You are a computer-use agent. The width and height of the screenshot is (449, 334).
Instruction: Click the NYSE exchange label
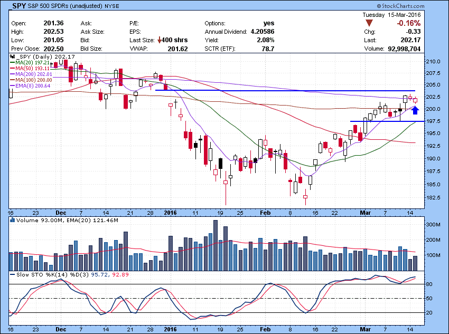click(112, 6)
